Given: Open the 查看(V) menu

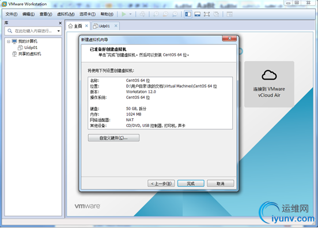Looking at the screenshot, I should [x=46, y=14].
